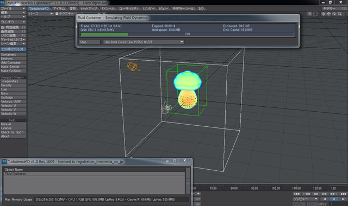Switch to the レンダー (Render) tab
The width and height of the screenshot is (348, 206).
click(x=148, y=9)
